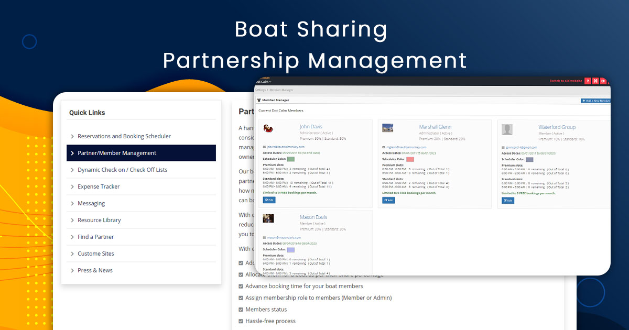
Task: Open the Switch to old website link
Action: click(x=567, y=80)
